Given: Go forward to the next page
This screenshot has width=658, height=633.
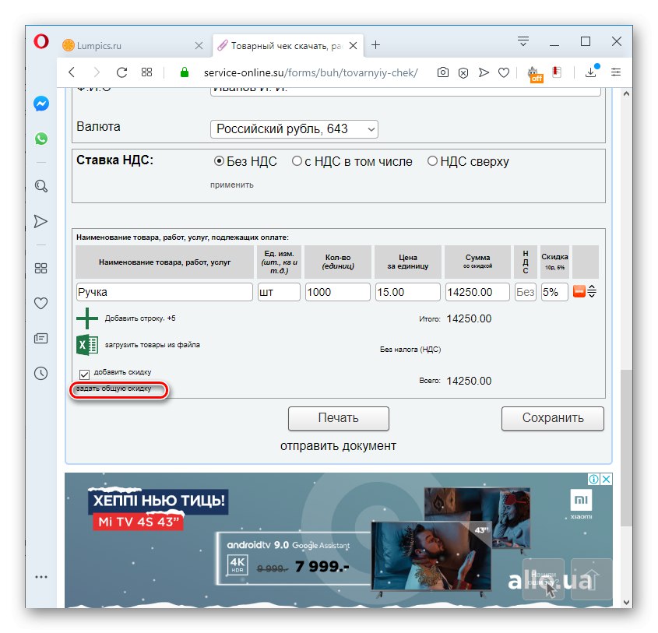Looking at the screenshot, I should pos(97,72).
